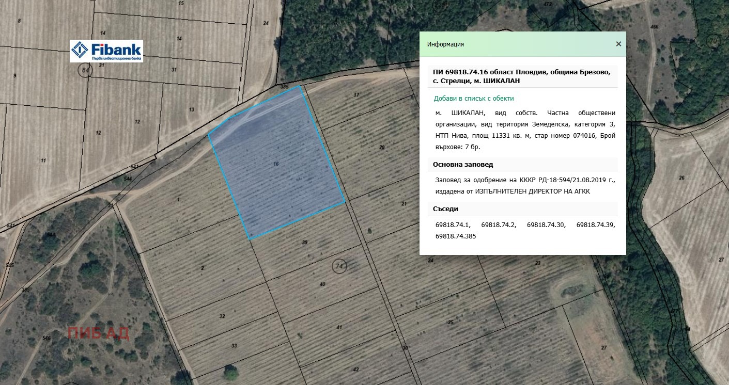Click the circled 74 block marker
The width and height of the screenshot is (729, 385).
(x=339, y=266)
